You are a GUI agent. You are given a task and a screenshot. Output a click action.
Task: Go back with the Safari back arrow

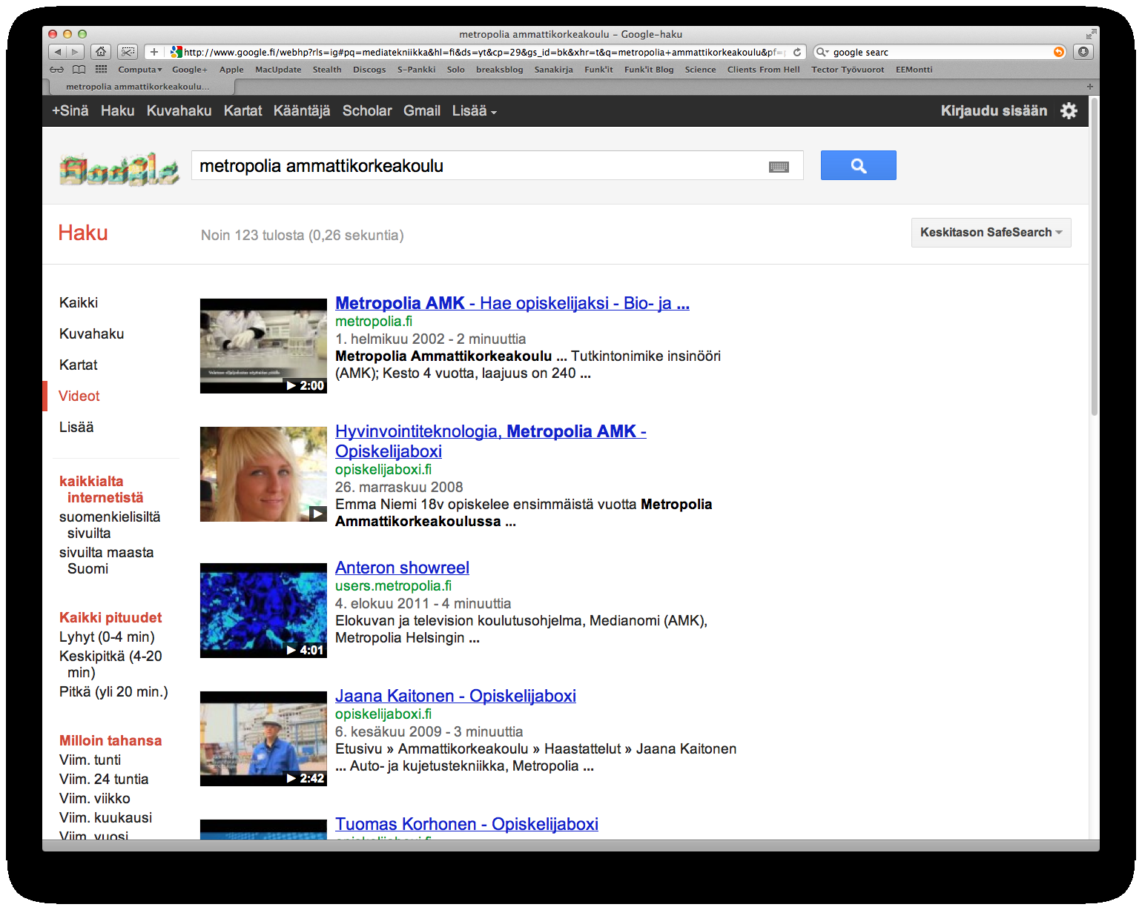coord(58,52)
